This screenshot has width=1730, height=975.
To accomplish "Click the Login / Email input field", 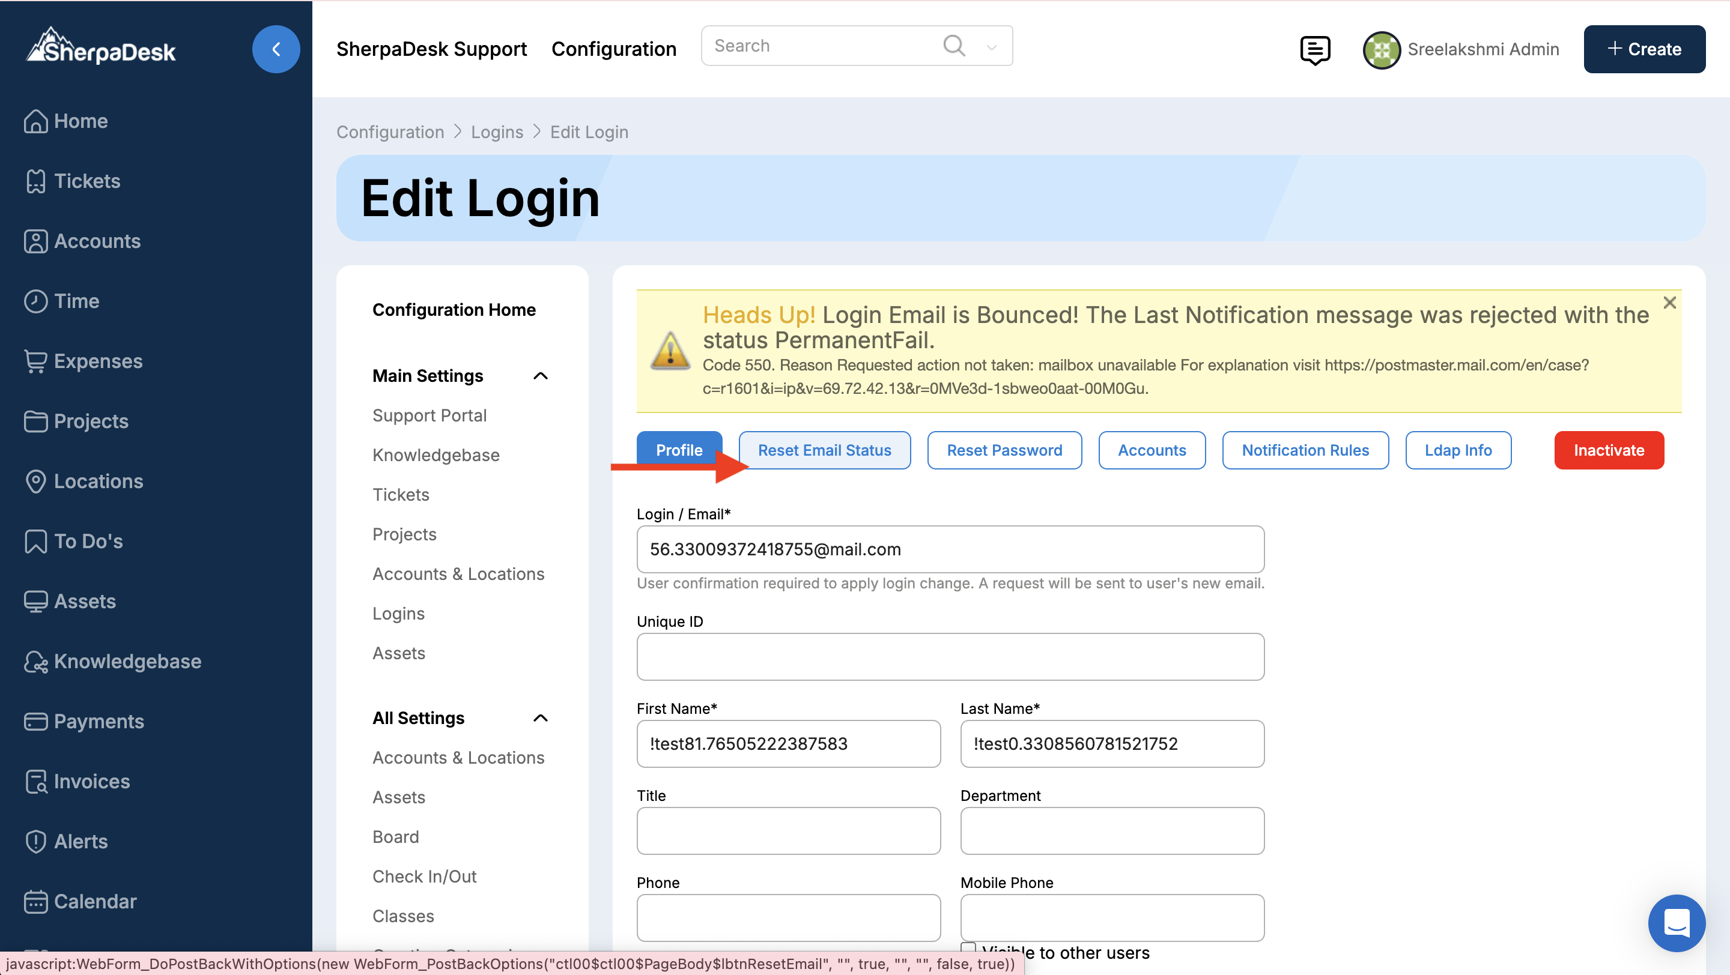I will (950, 549).
